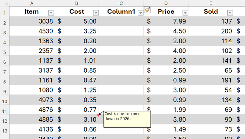Click the cell showing 200 sold
Image resolution: width=245 pixels, height=139 pixels.
click(x=211, y=31)
